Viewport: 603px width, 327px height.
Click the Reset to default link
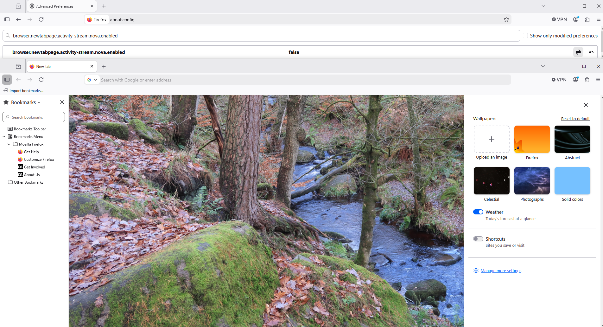tap(575, 119)
